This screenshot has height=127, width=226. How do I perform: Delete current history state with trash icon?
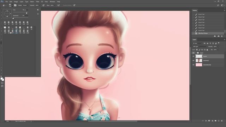pos(222,36)
